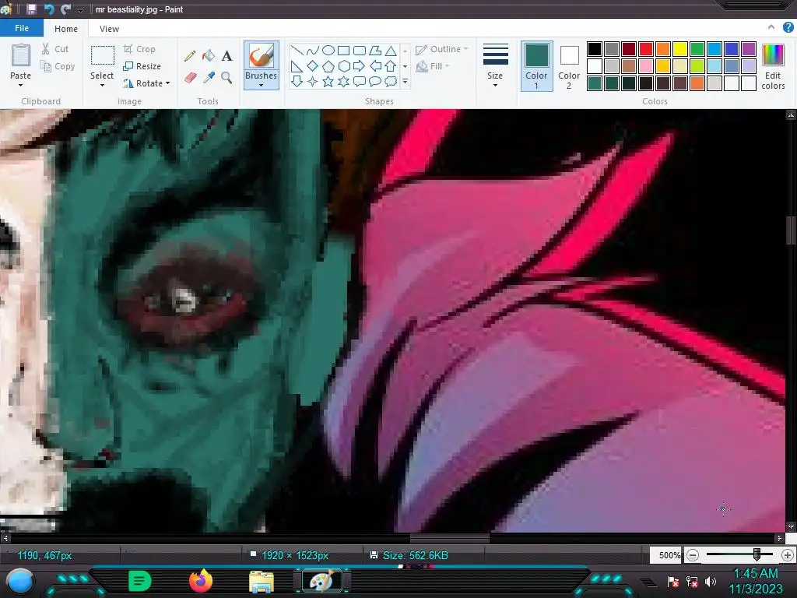This screenshot has width=797, height=598.
Task: Choose the Triangle shape
Action: 391,51
